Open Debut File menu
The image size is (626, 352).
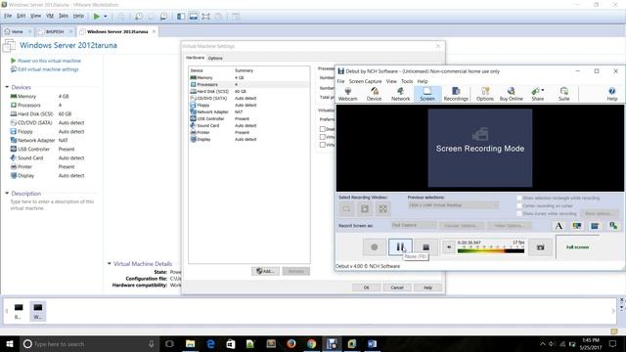[x=340, y=81]
